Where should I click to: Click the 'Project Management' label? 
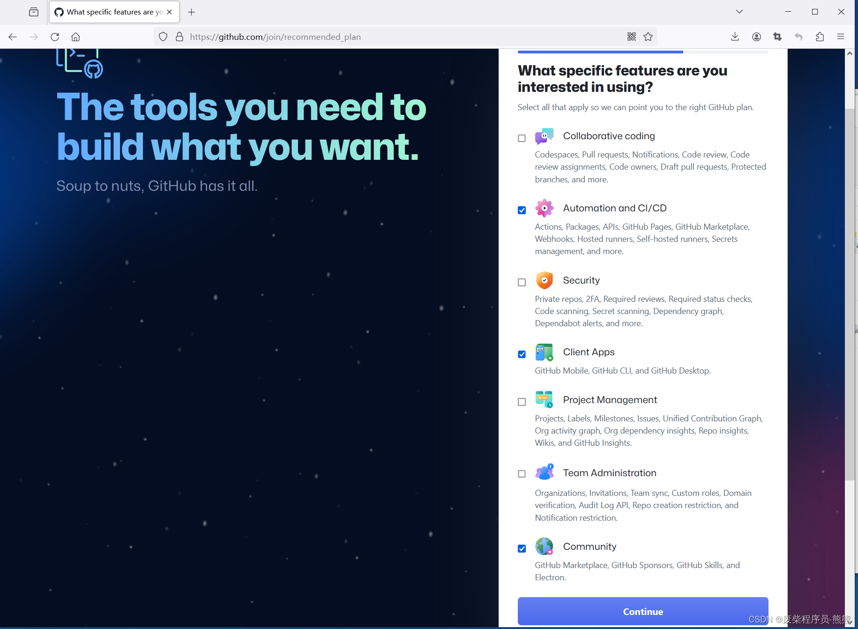coord(610,400)
